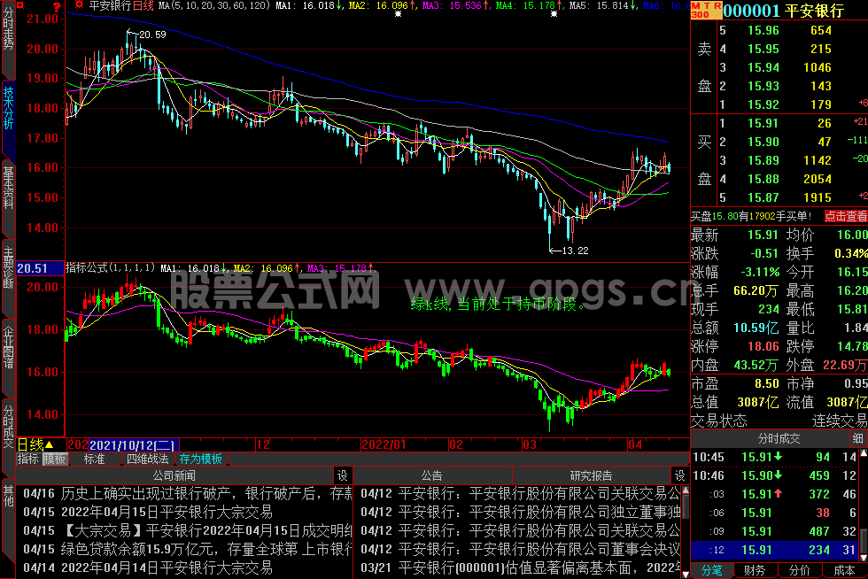This screenshot has height=579, width=868.
Task: Click the tick list scroll-down arrow
Action: coord(863,557)
